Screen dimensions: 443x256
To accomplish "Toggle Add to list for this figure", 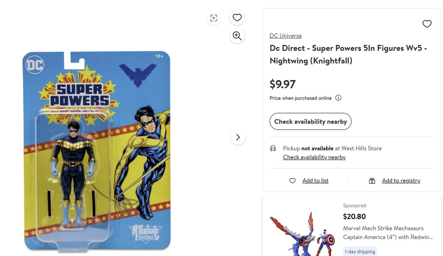I will pos(315,180).
